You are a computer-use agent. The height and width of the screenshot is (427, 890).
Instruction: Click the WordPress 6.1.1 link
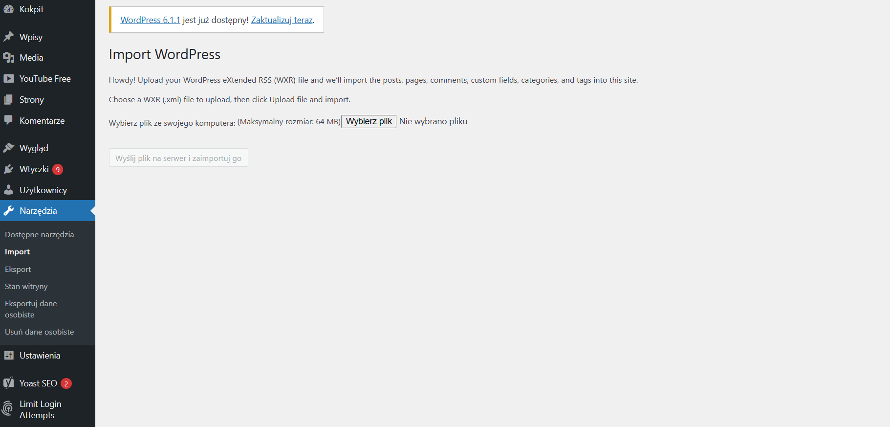coord(150,20)
